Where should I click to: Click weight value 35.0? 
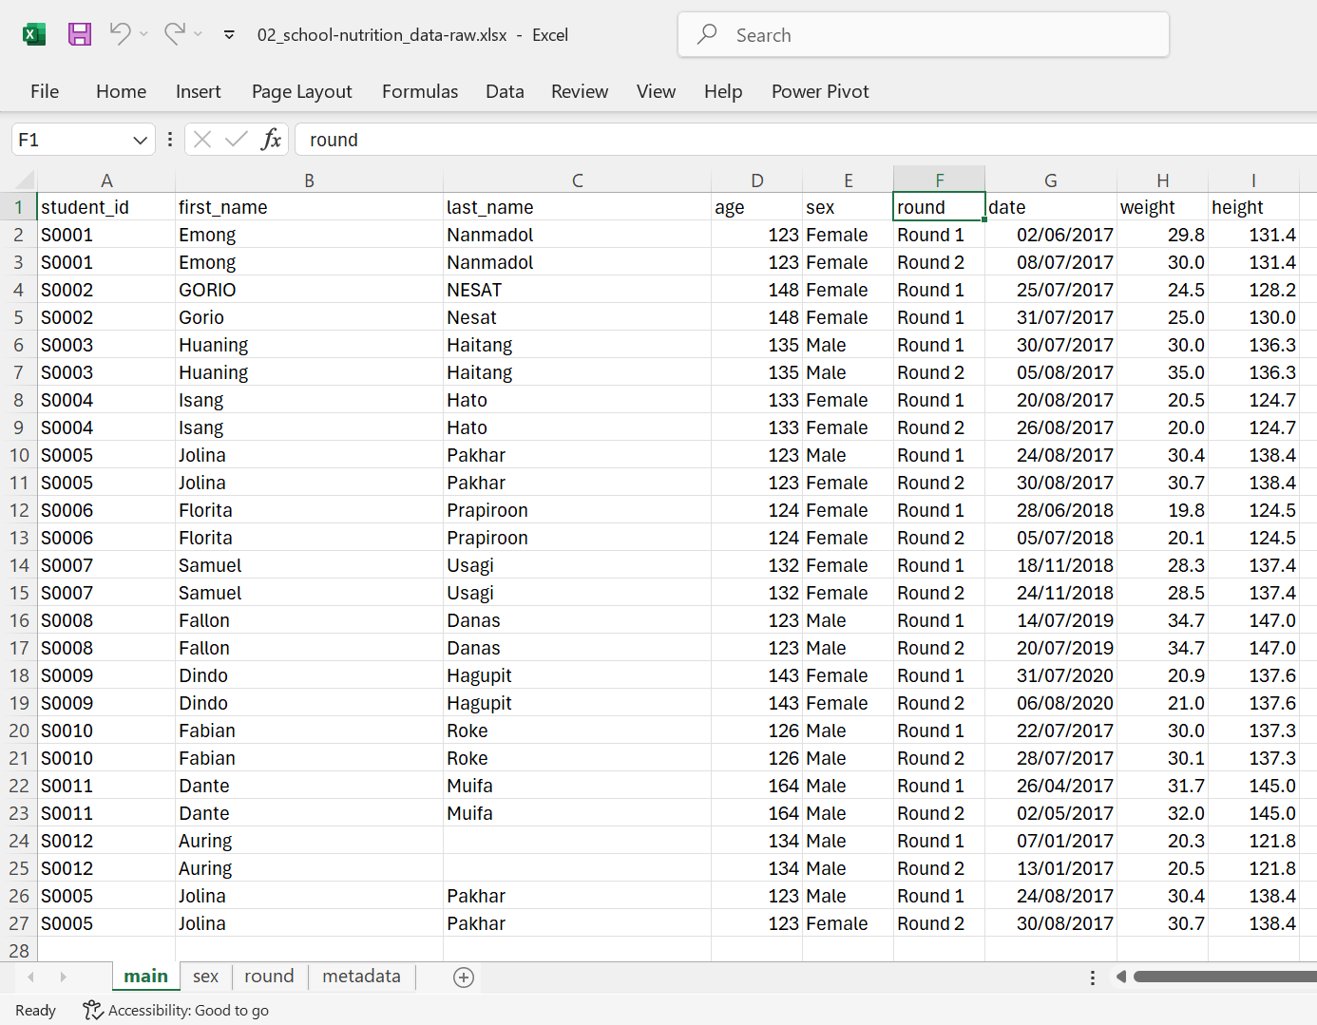(x=1162, y=372)
